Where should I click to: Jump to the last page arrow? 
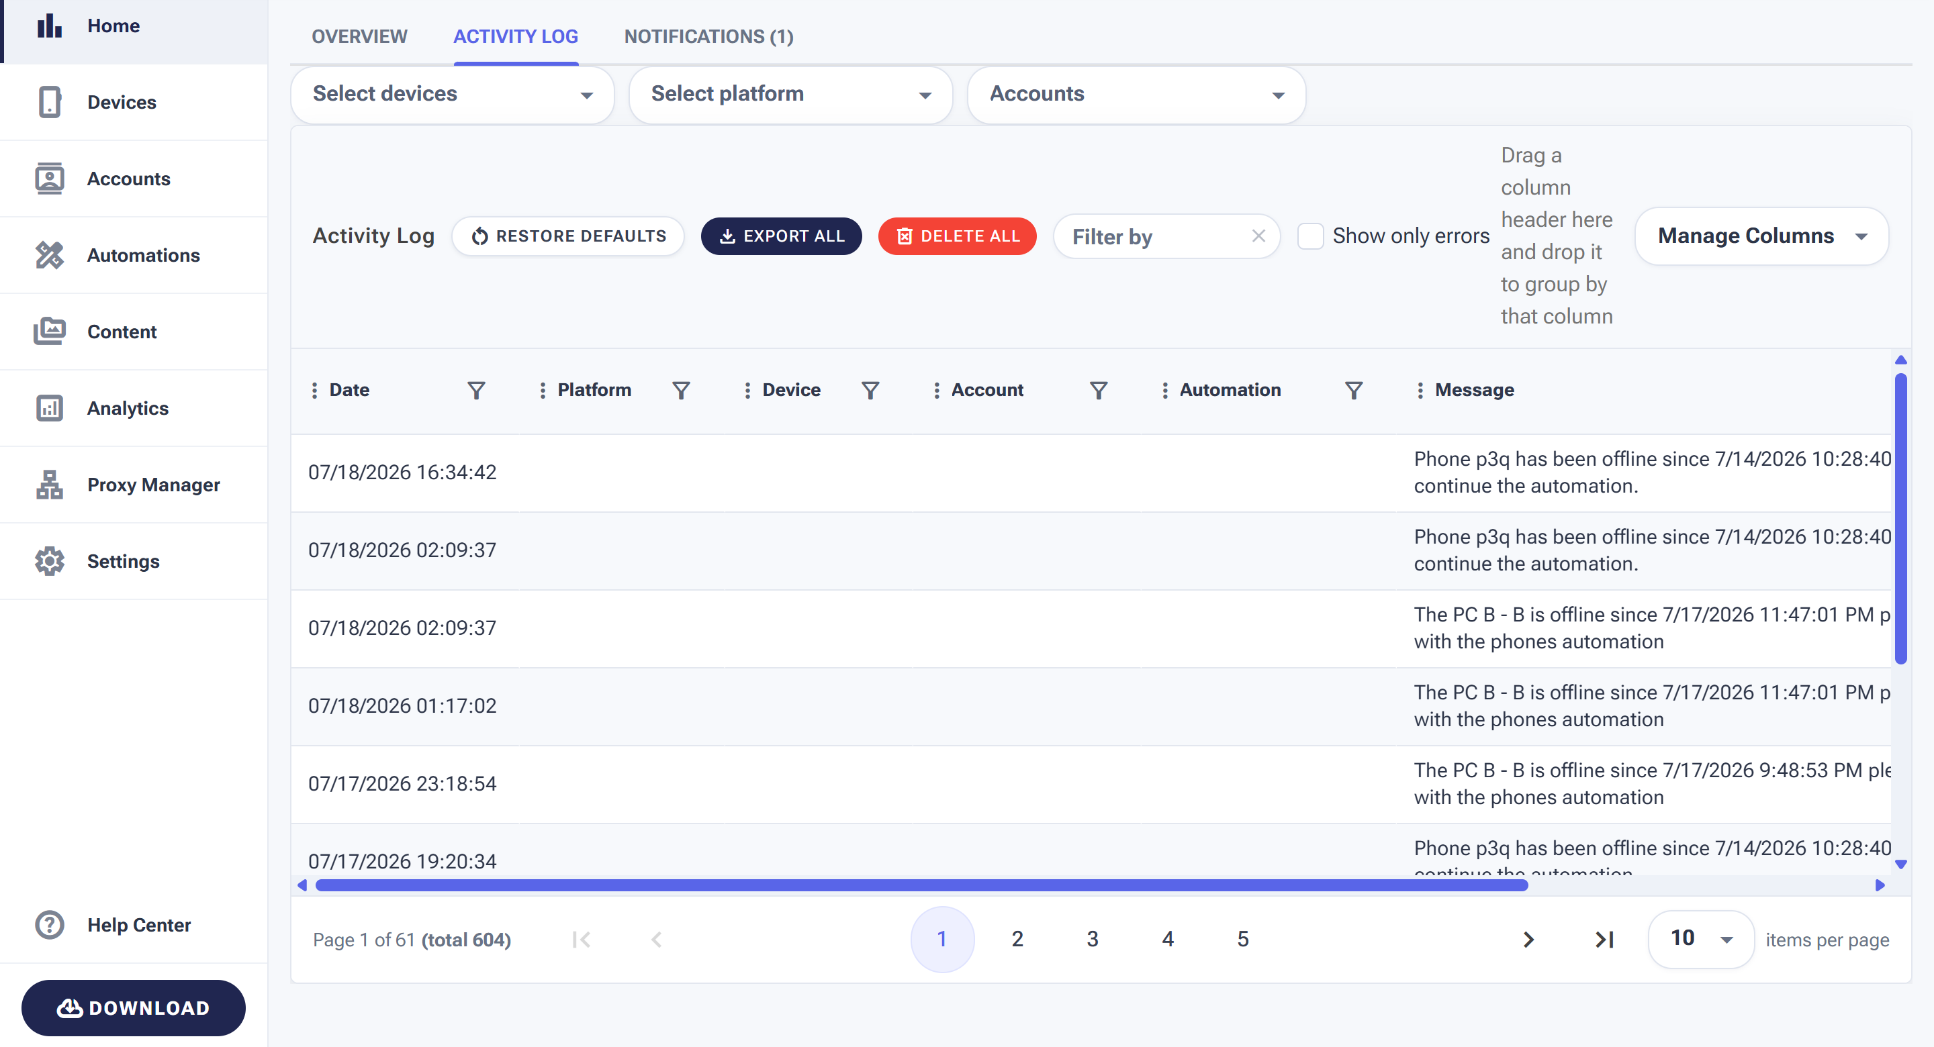coord(1604,940)
